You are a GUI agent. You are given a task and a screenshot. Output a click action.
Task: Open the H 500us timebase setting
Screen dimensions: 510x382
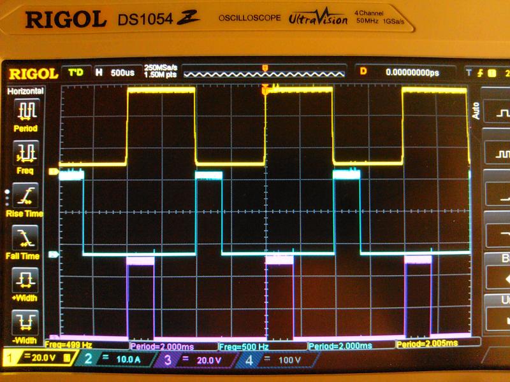coord(114,72)
